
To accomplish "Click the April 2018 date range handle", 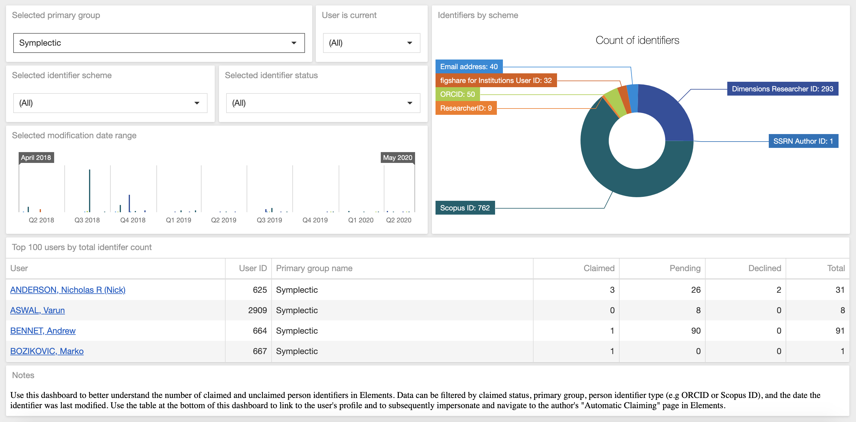I will coord(36,158).
